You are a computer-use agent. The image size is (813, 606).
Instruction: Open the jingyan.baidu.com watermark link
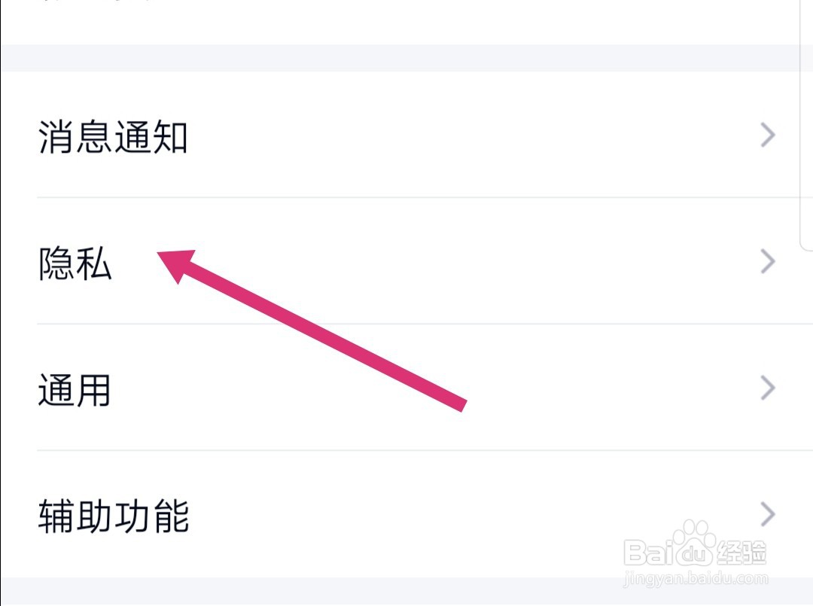(x=696, y=578)
